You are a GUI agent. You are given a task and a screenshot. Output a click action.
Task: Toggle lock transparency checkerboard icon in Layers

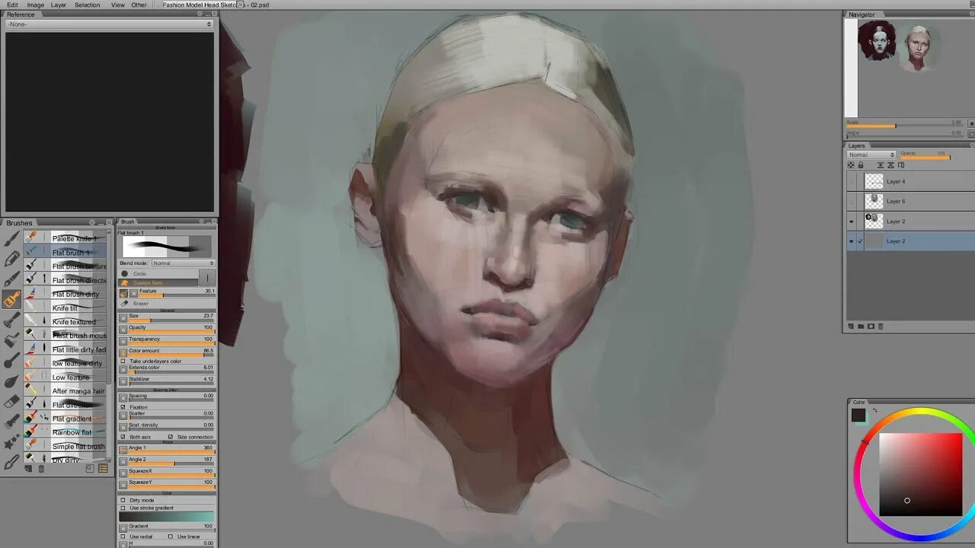(851, 165)
